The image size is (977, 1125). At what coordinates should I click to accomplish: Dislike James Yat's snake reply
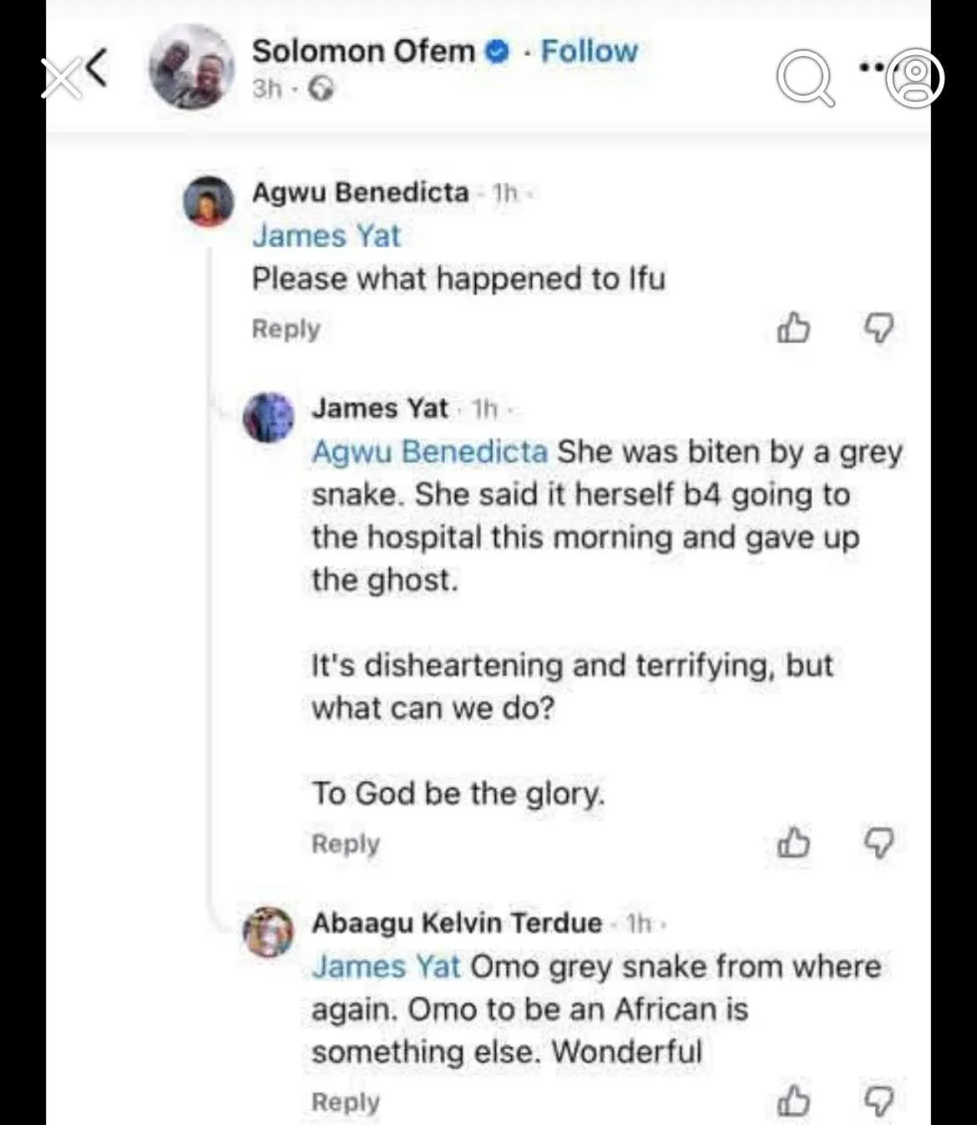(x=878, y=843)
